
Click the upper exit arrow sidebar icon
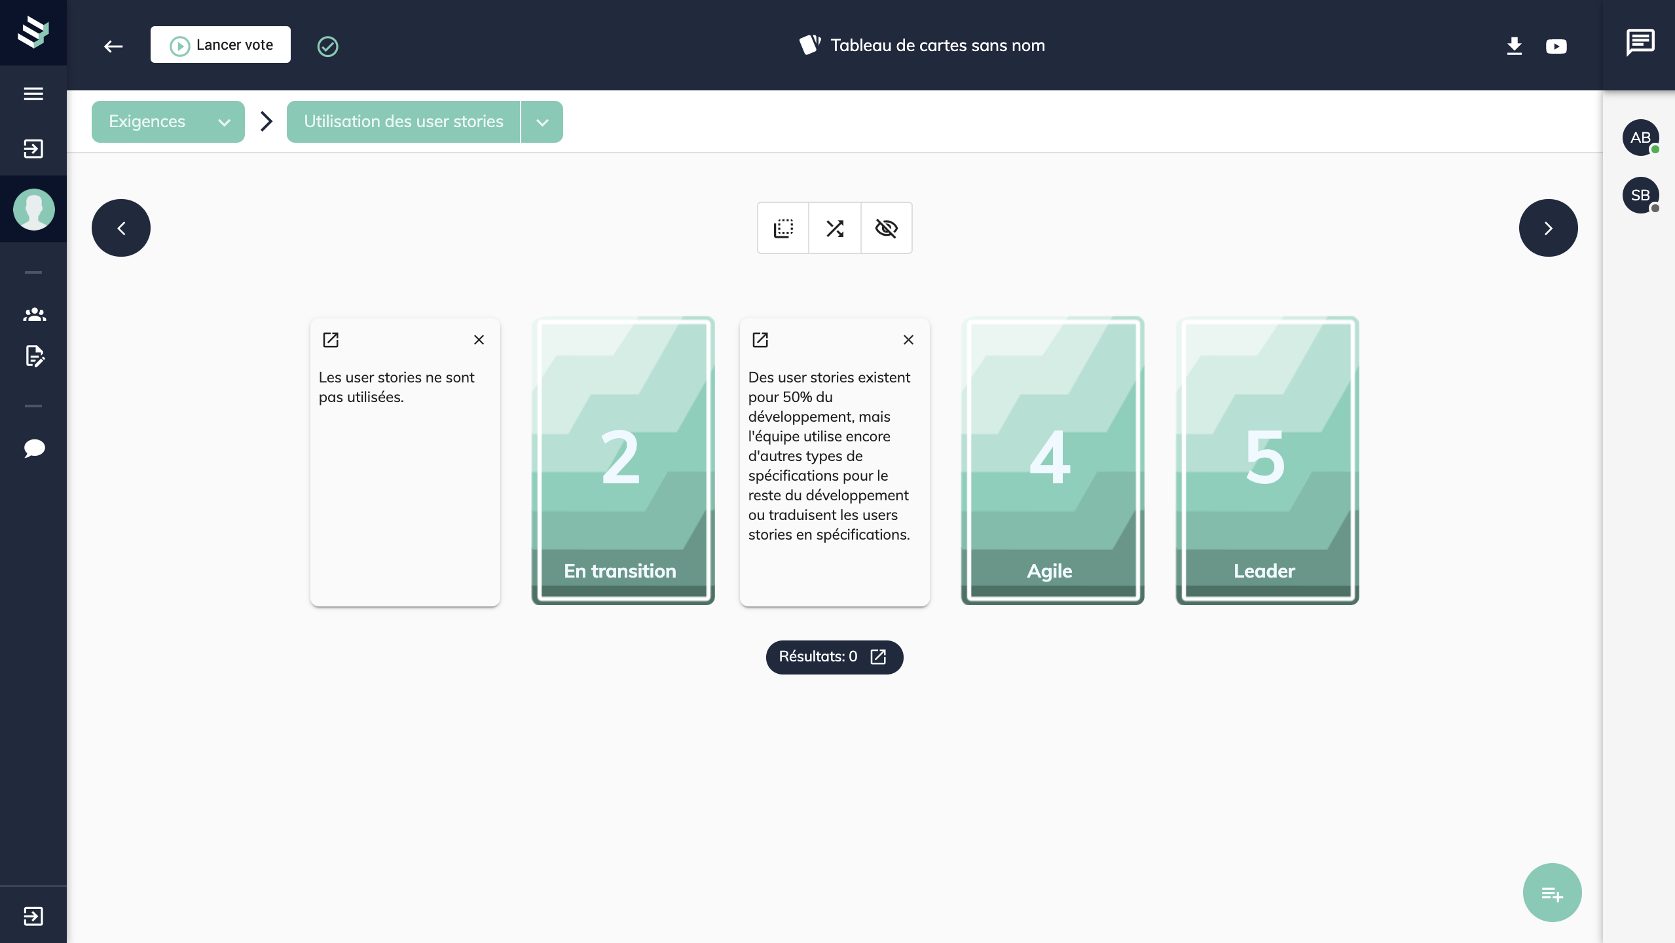coord(33,149)
